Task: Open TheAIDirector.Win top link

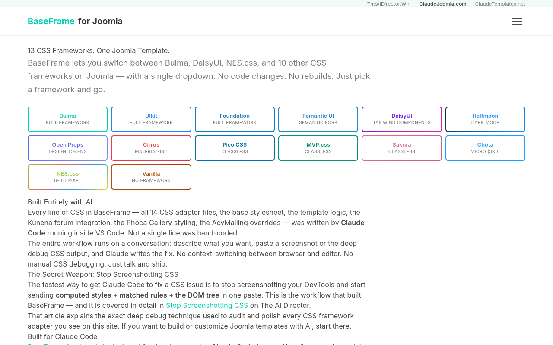Action: 388,4
